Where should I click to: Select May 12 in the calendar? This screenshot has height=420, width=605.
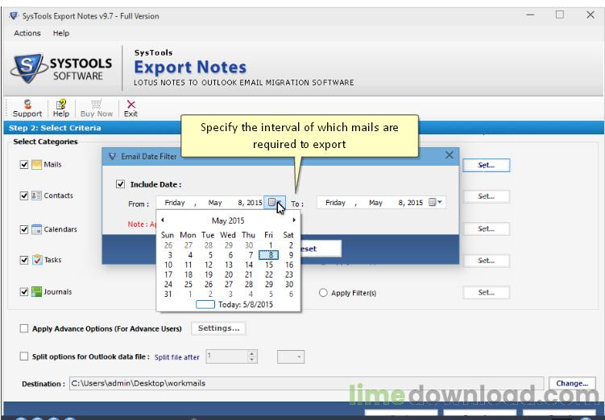click(x=209, y=265)
